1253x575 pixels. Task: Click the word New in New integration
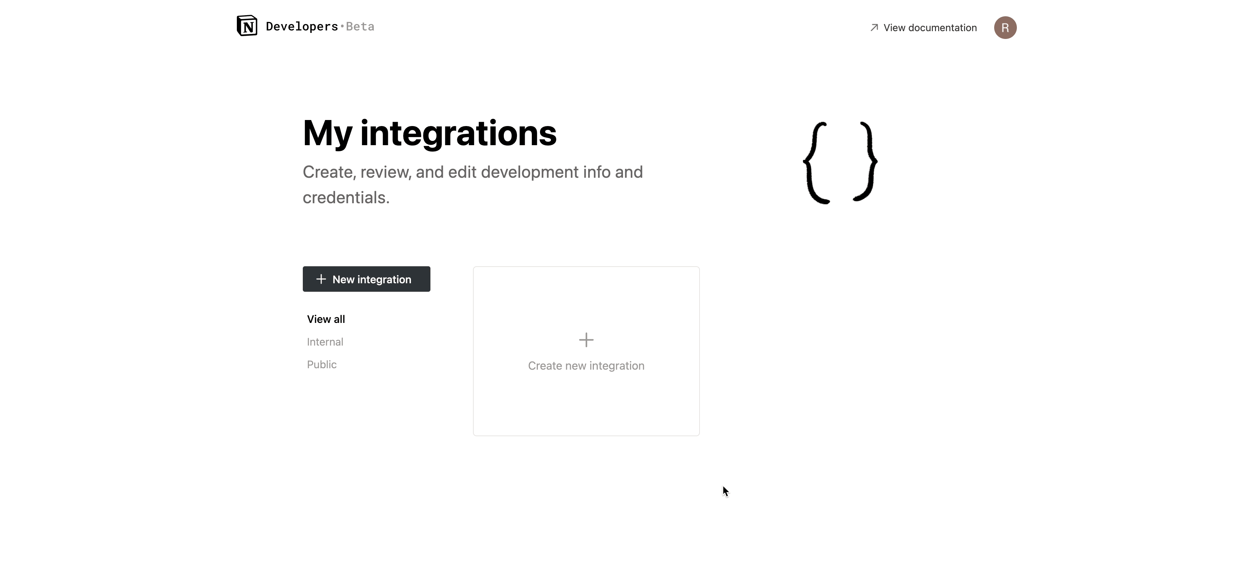click(344, 279)
